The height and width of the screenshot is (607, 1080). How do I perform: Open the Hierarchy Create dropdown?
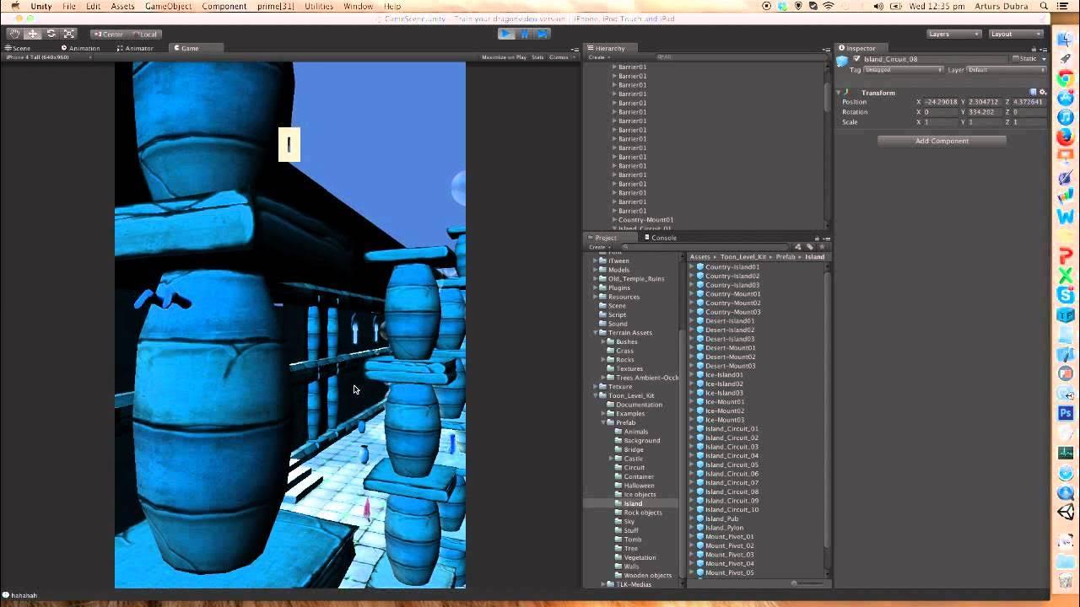pos(598,57)
